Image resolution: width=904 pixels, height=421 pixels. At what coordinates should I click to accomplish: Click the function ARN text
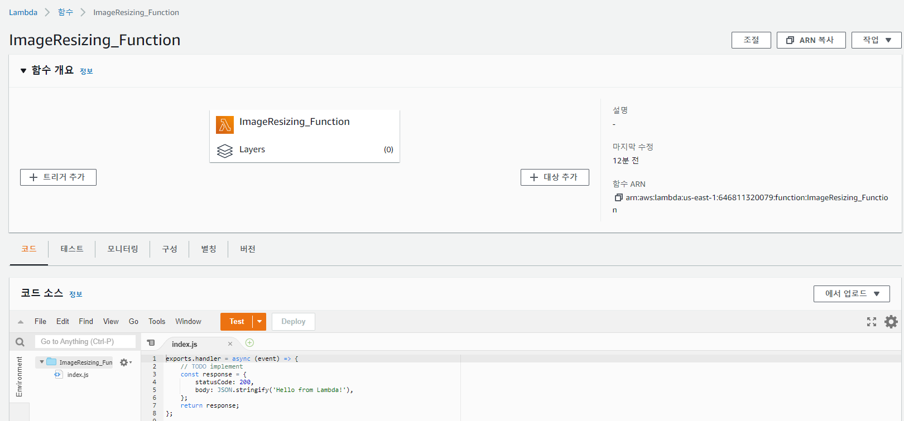coord(751,204)
